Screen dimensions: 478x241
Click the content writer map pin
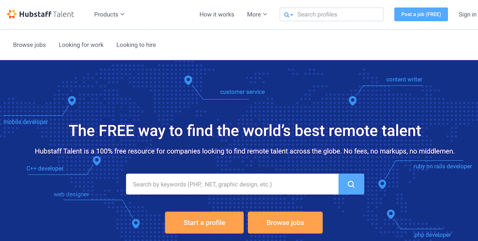pyautogui.click(x=353, y=100)
